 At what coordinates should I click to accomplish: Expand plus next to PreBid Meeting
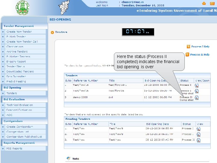(x=3, y=81)
